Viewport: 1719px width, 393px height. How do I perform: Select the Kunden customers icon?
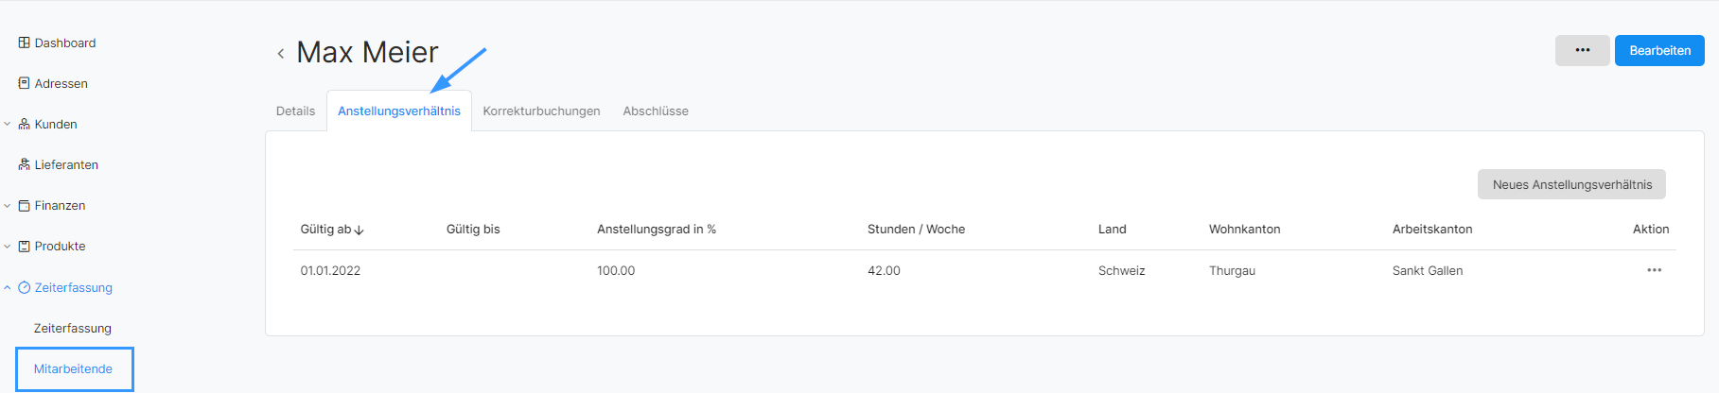[x=25, y=124]
